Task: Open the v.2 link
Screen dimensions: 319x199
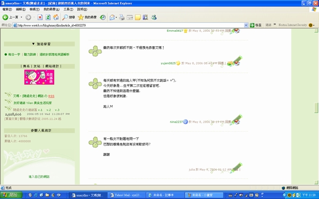Action: tap(48, 110)
